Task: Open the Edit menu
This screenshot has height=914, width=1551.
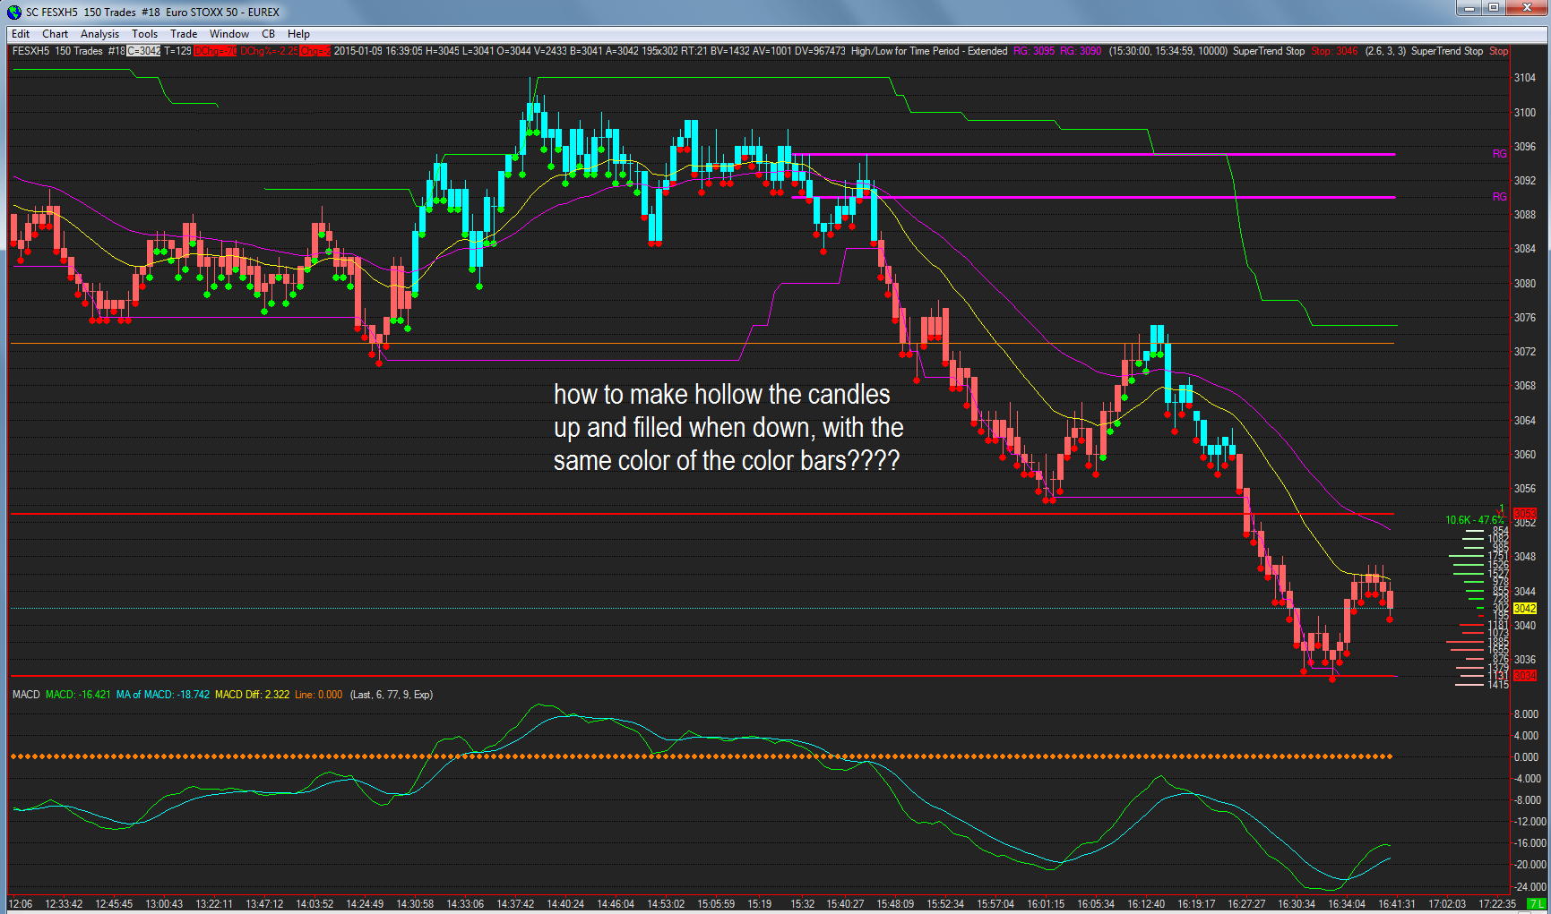Action: click(21, 34)
